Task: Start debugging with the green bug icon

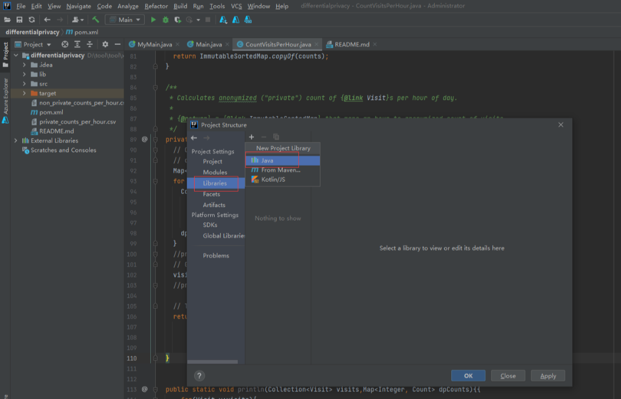Action: tap(166, 20)
